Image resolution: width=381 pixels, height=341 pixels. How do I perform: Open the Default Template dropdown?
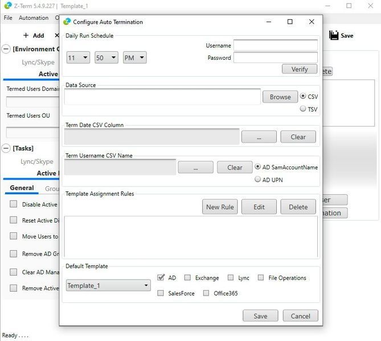pos(108,285)
